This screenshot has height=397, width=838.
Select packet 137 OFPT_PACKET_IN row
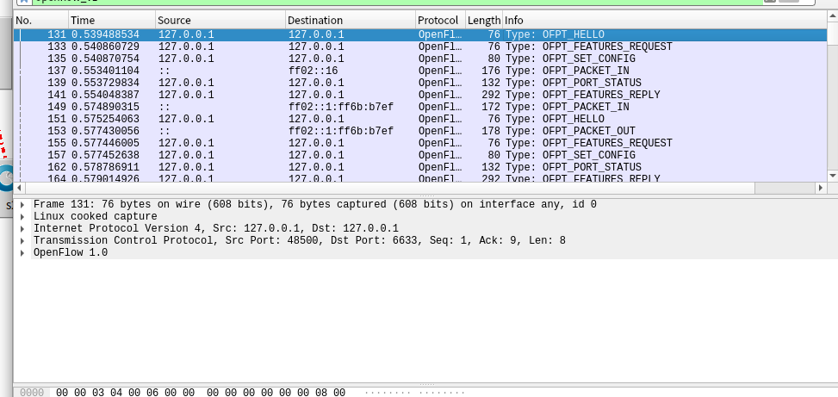point(419,71)
